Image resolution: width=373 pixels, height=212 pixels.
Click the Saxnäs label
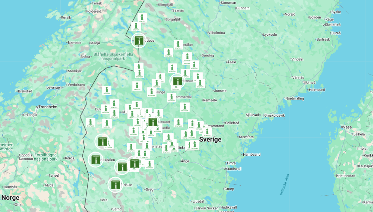178,10
